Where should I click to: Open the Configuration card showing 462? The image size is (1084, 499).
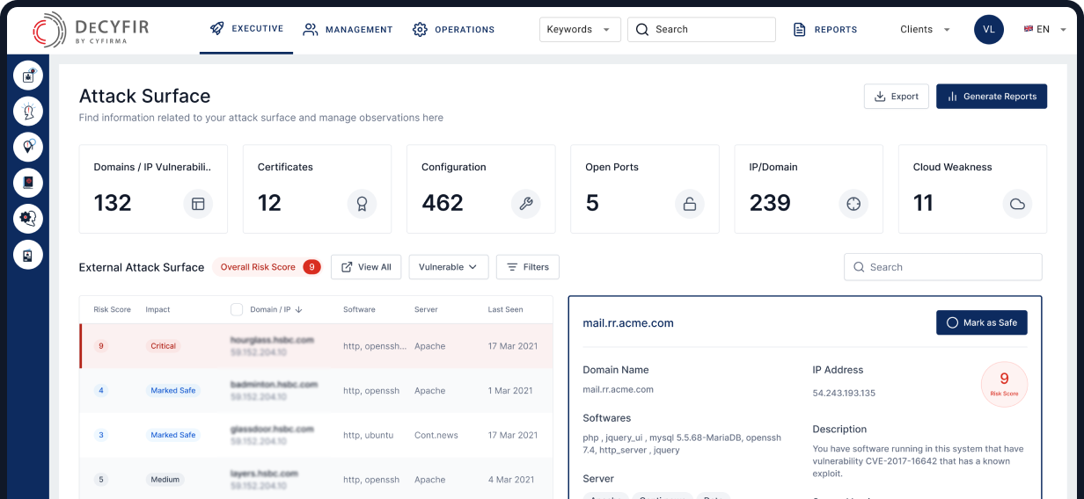[x=480, y=189]
